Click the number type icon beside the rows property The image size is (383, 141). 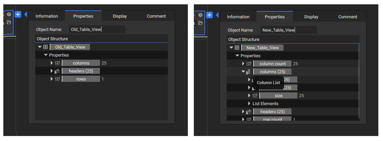[x=57, y=79]
